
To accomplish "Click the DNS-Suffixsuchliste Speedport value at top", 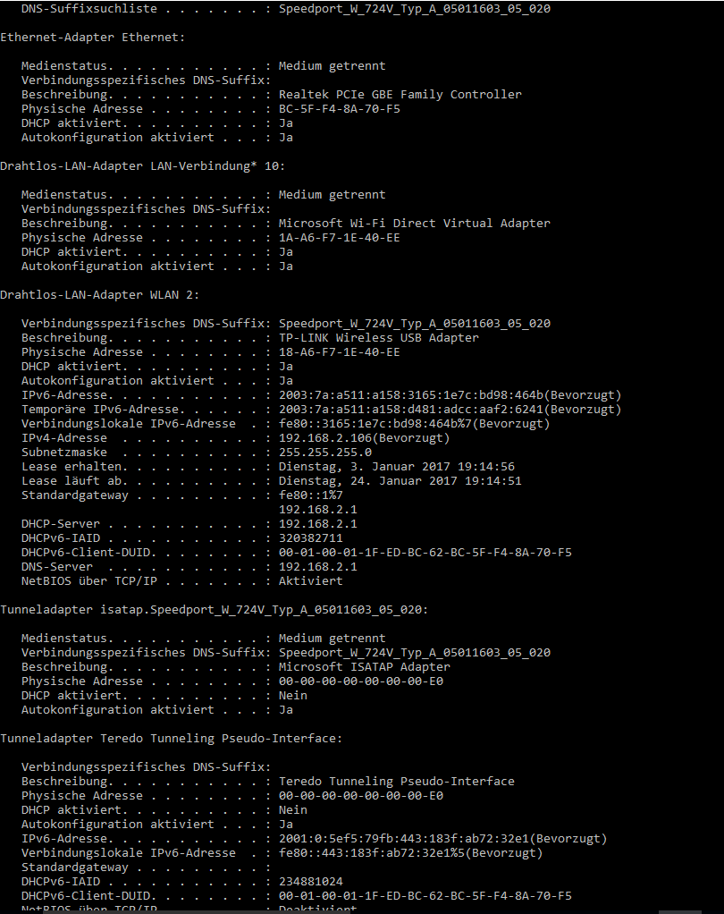I will tap(414, 9).
